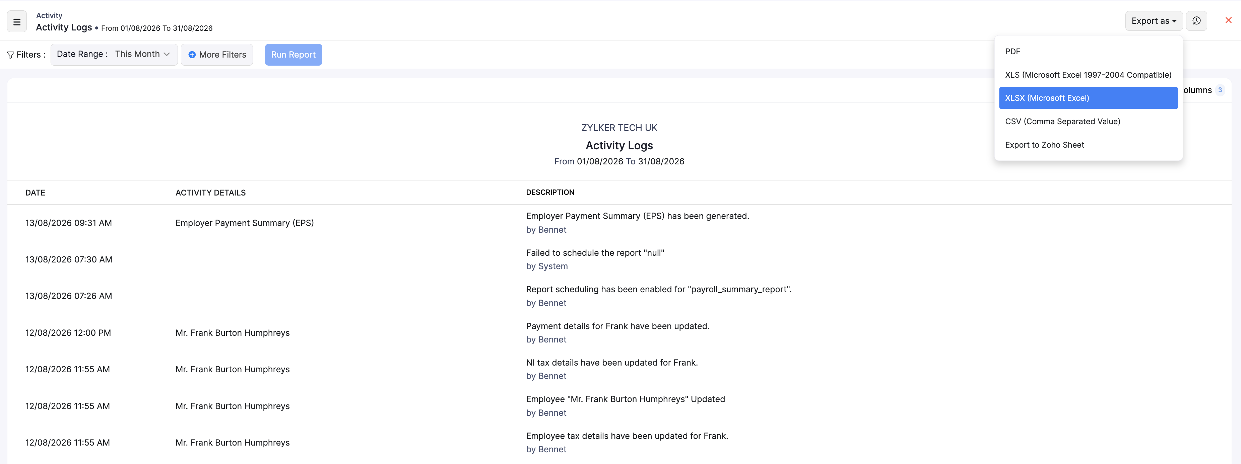The height and width of the screenshot is (464, 1241).
Task: Open the schedule report clock icon
Action: click(1196, 21)
